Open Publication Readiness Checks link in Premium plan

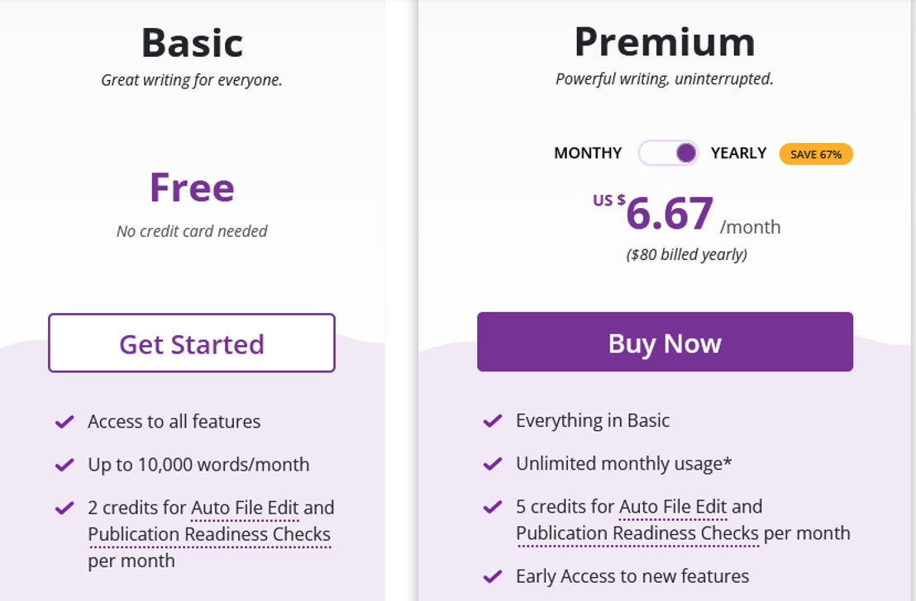637,533
